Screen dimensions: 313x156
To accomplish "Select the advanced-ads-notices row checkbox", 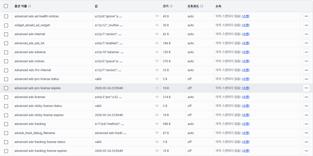I will pyautogui.click(x=6, y=61).
